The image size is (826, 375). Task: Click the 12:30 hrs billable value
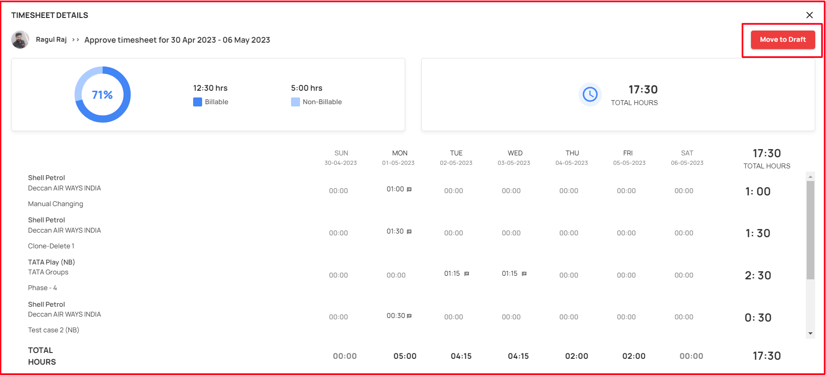pos(210,88)
